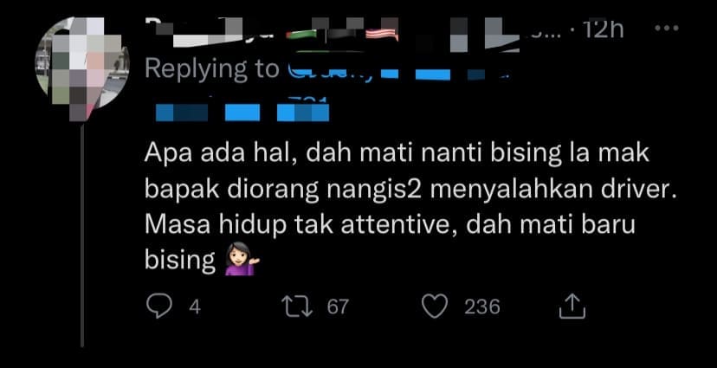
Task: Retweet this tweet using the arrows icon
Action: click(x=297, y=307)
